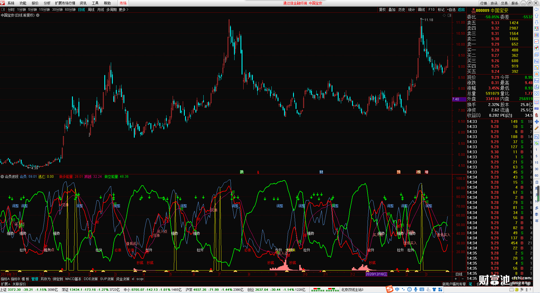
Task: Switch chart period to 1分钟
Action: tap(21, 10)
